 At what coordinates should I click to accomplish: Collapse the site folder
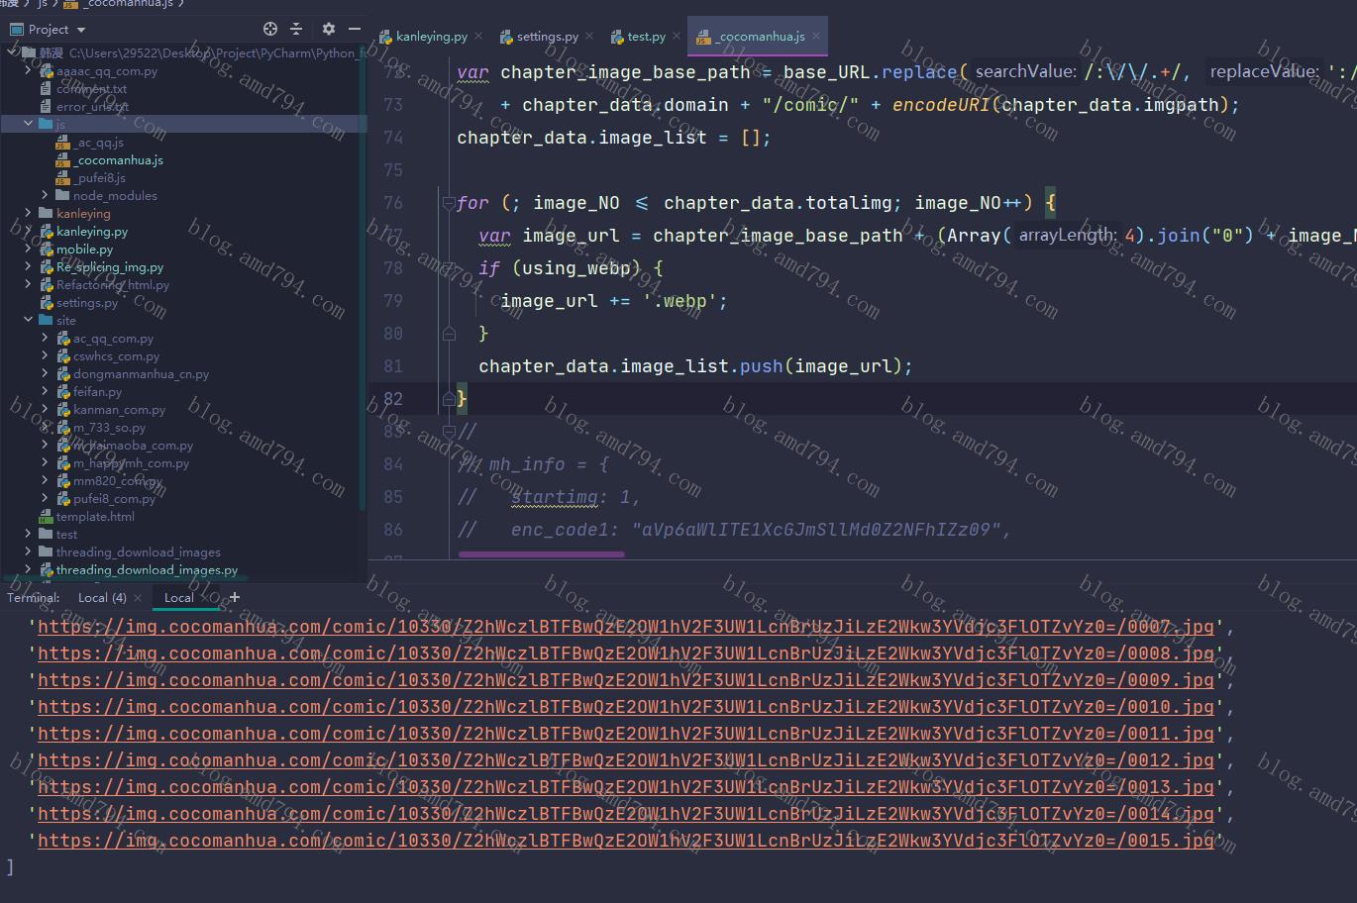28,320
